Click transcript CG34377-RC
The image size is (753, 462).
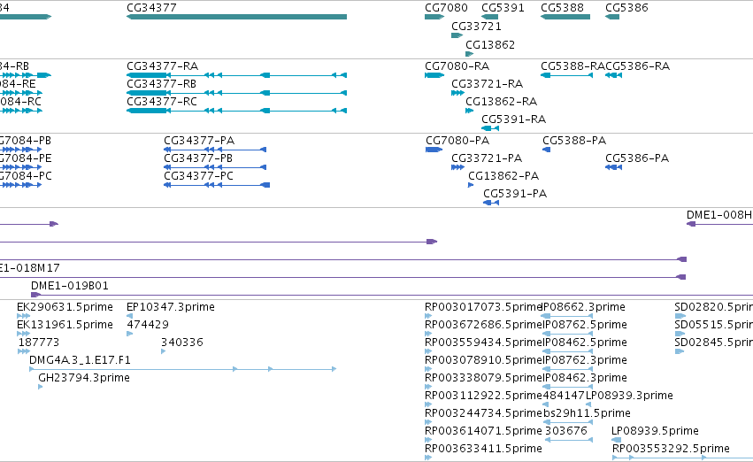pos(236,111)
